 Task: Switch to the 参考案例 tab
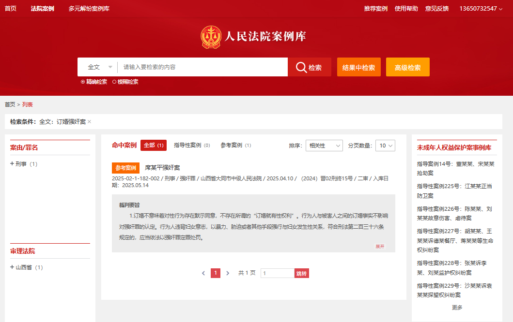[x=236, y=146]
